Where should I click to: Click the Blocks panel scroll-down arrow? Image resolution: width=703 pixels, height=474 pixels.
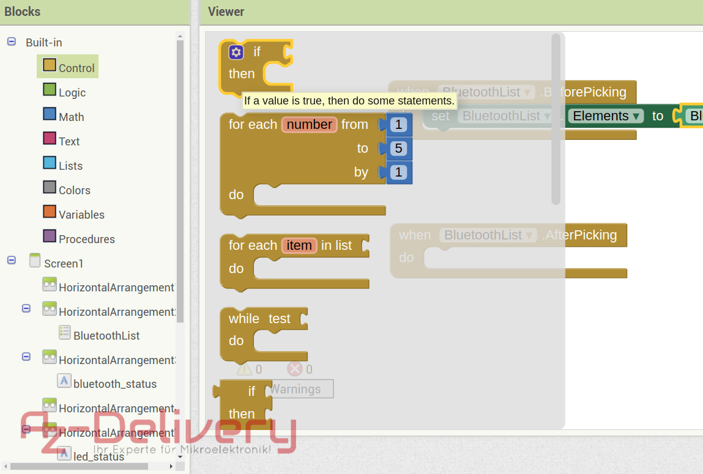tap(180, 457)
